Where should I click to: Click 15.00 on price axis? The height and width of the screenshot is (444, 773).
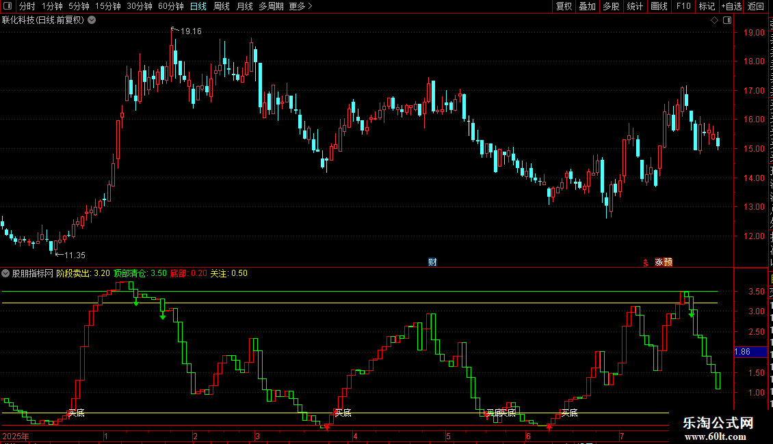tap(754, 149)
